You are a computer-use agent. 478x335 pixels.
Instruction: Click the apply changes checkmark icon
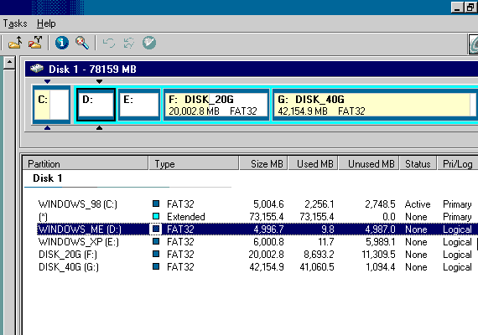(149, 43)
